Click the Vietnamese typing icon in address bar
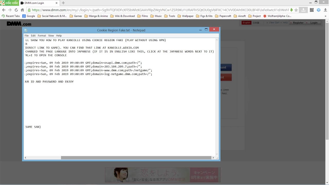 pyautogui.click(x=291, y=10)
